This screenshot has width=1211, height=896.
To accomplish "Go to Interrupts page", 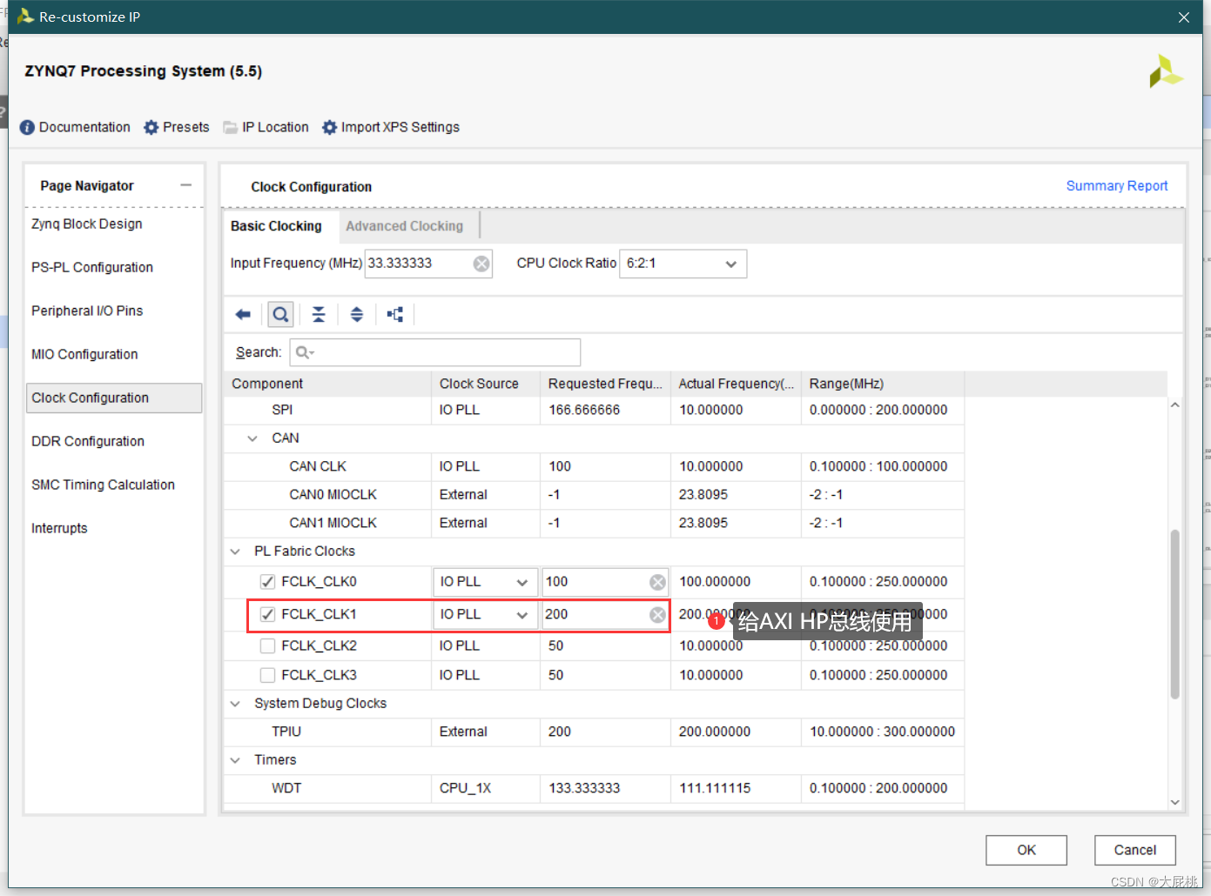I will 59,528.
